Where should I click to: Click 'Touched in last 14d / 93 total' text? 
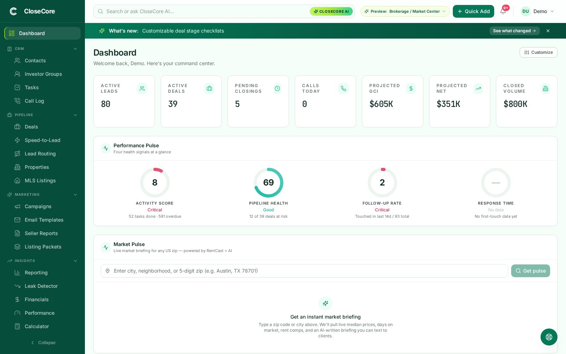click(382, 216)
